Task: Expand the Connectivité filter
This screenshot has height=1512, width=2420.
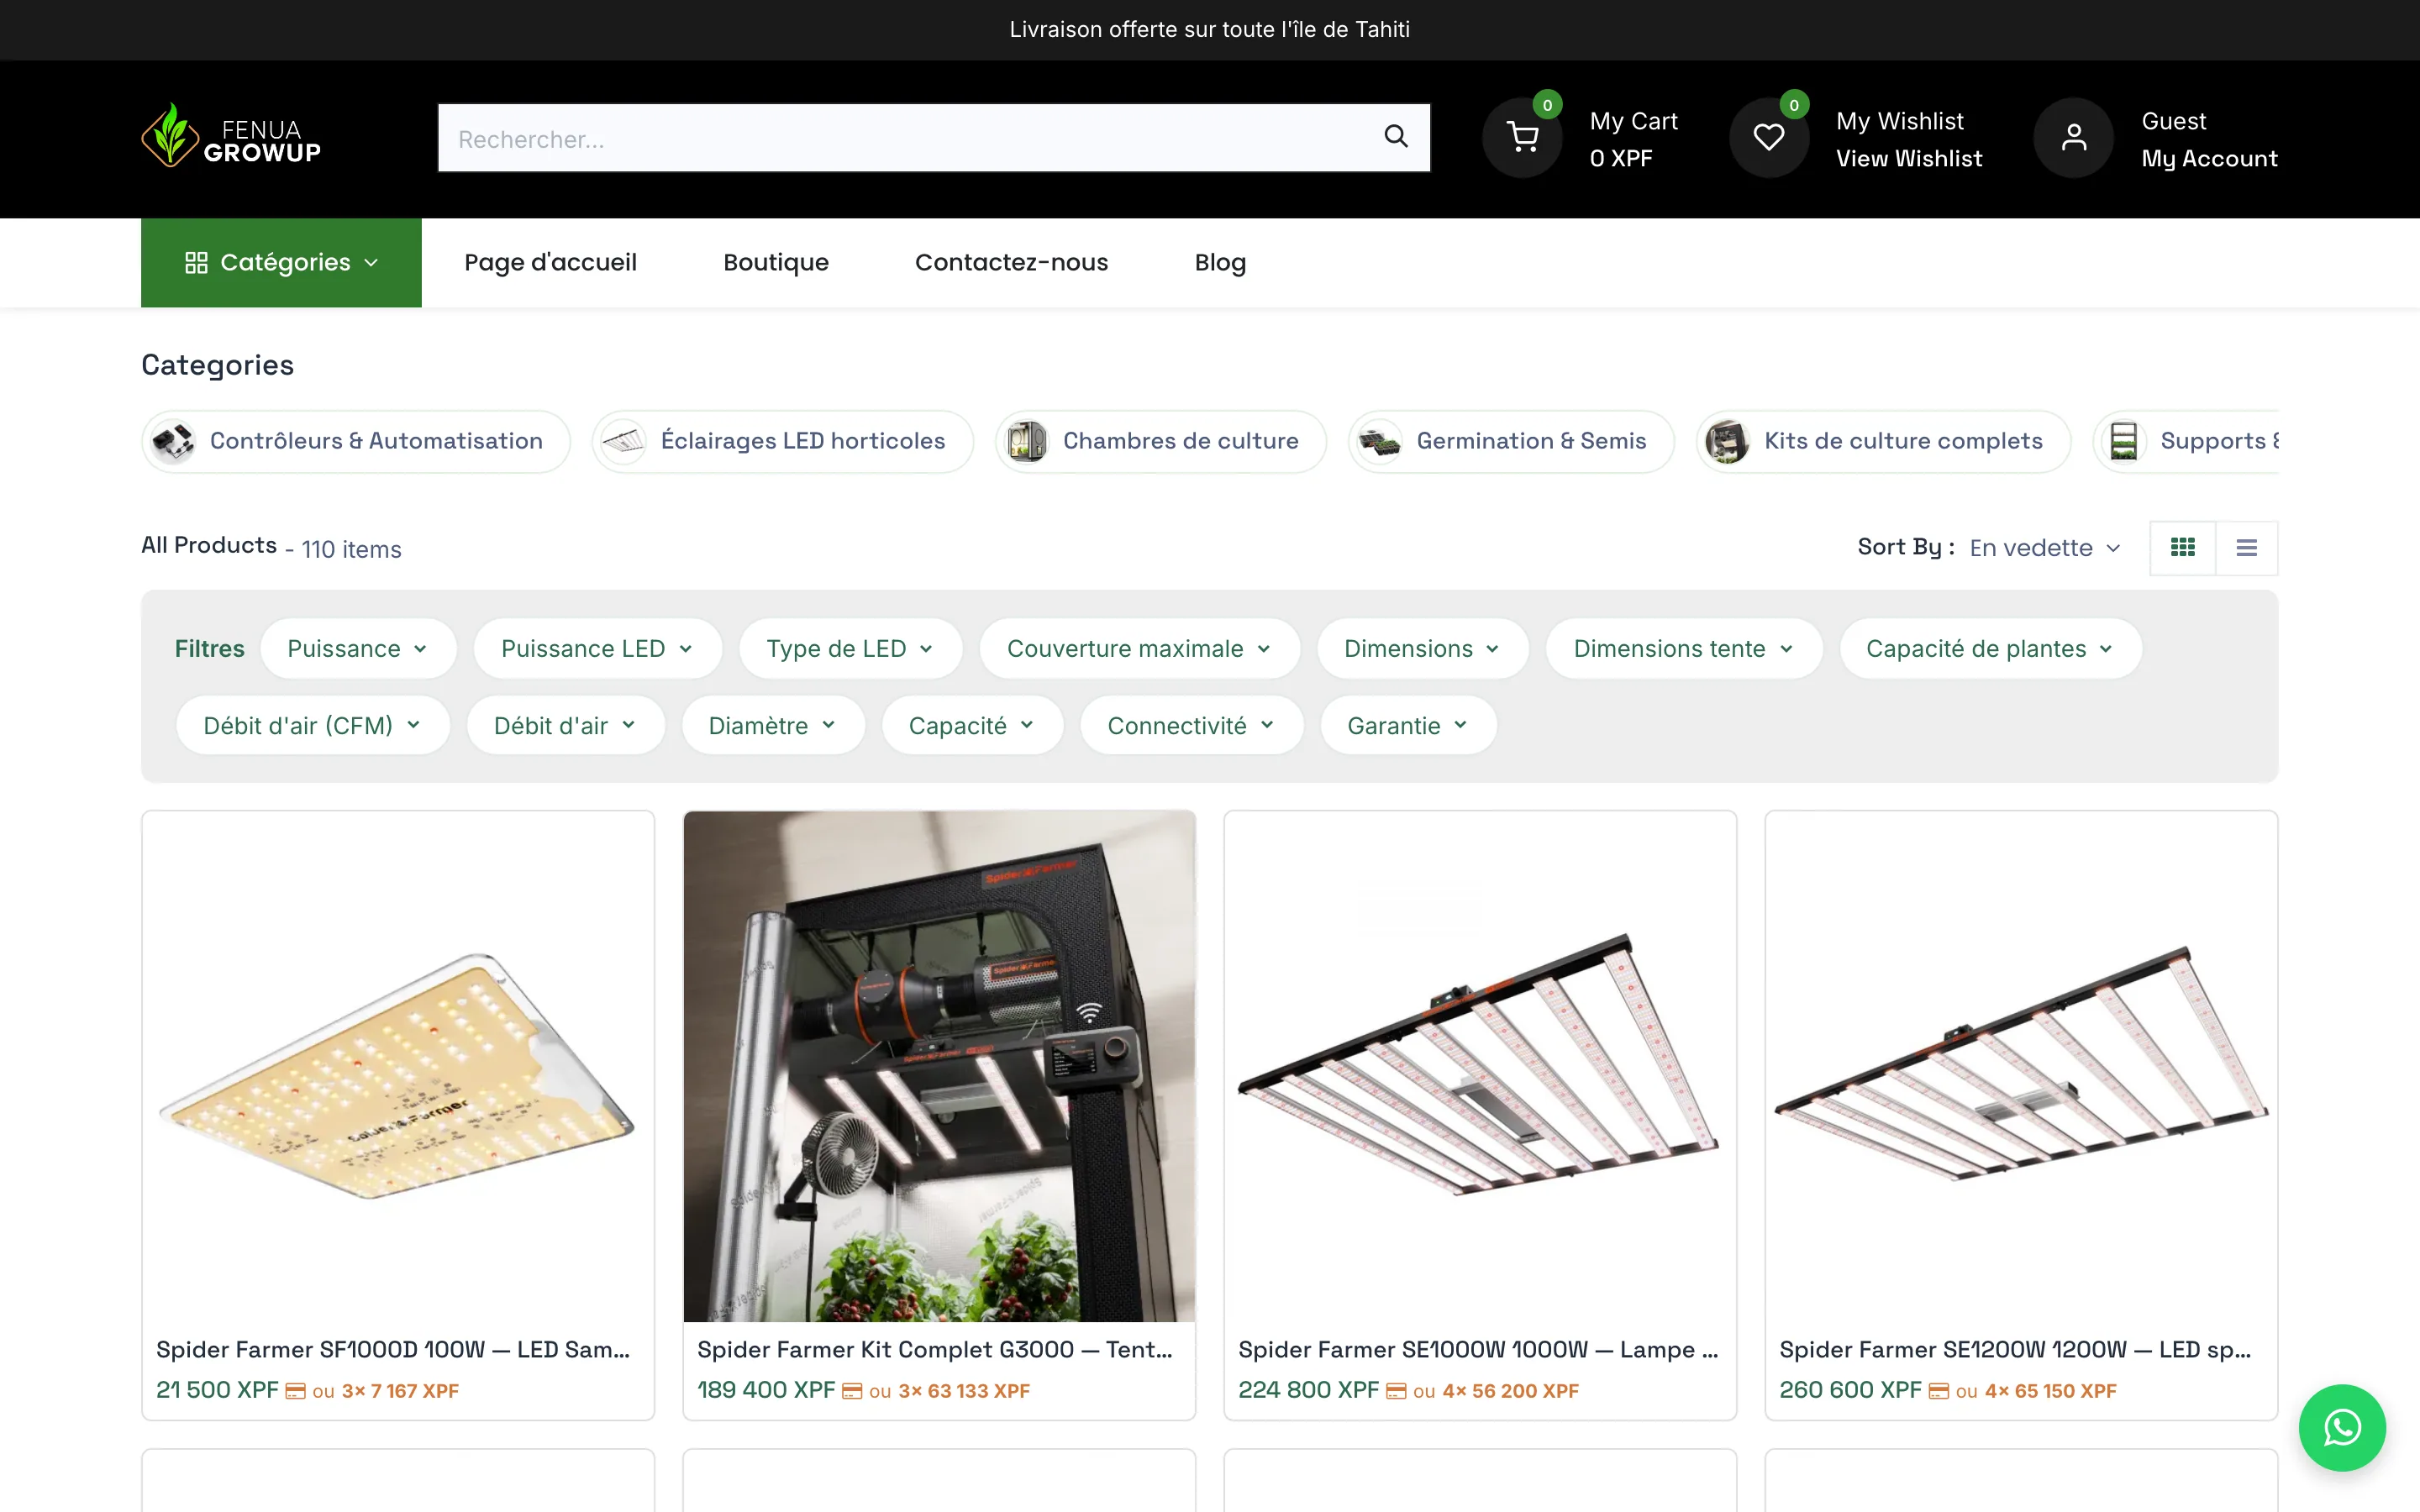Action: (x=1192, y=725)
